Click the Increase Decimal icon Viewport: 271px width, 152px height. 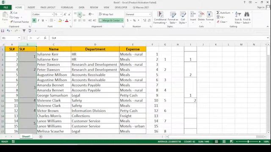pos(145,21)
